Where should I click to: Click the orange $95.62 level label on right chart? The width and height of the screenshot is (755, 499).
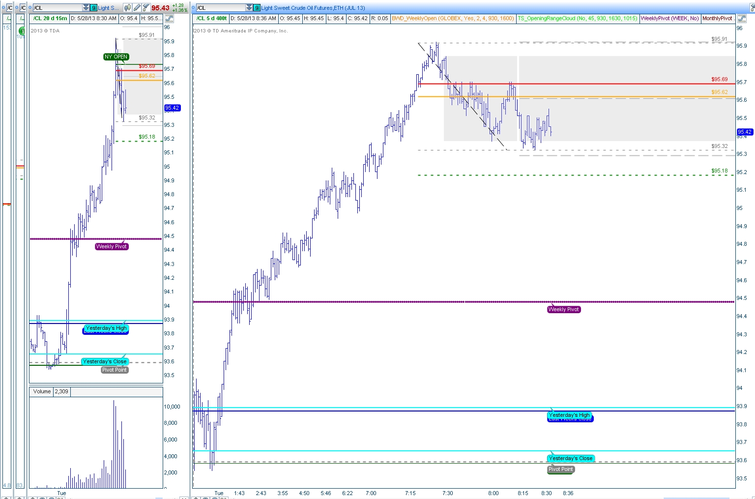pos(720,92)
